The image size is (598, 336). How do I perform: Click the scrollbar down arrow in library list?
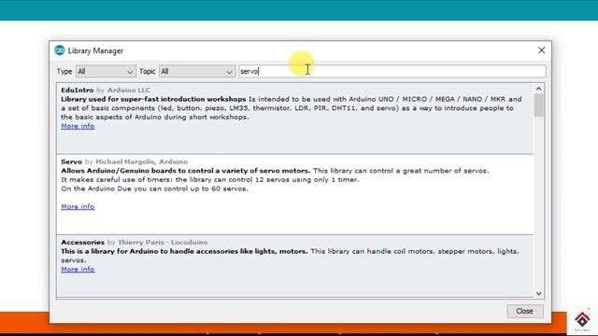coord(538,293)
